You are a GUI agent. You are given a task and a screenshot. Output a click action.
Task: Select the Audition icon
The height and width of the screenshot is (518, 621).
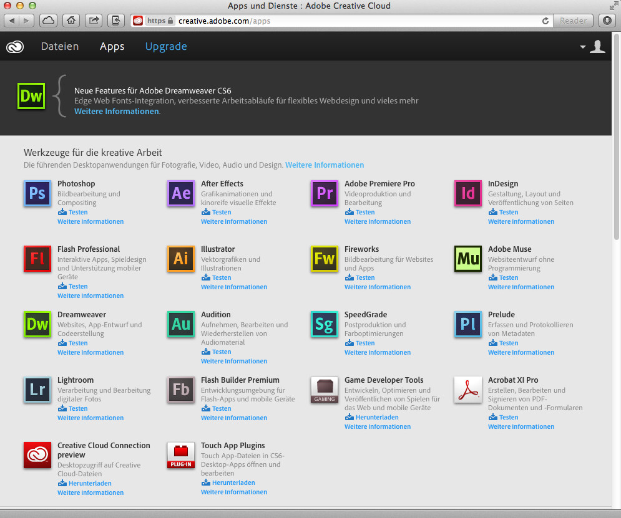[180, 324]
